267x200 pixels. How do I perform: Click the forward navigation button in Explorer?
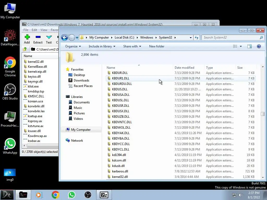72,37
